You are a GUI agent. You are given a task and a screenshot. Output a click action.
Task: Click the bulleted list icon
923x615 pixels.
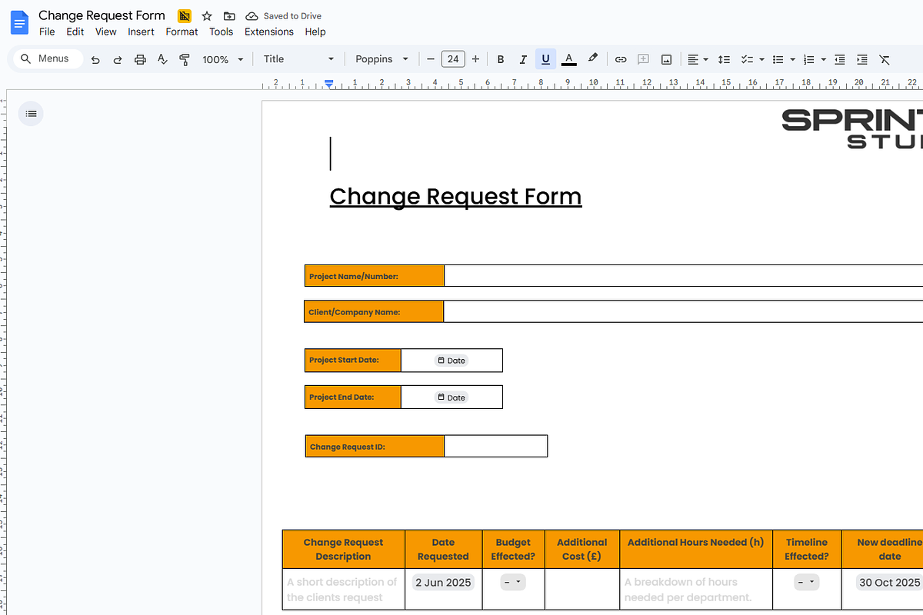(778, 59)
